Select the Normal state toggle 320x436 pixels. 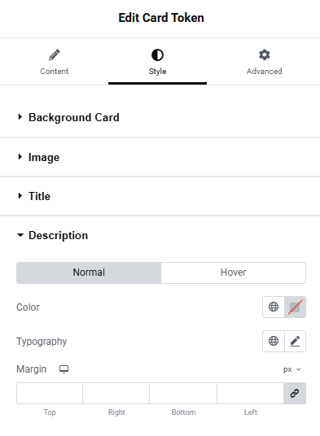coord(89,272)
